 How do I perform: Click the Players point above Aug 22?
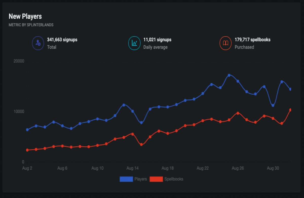click(x=203, y=94)
